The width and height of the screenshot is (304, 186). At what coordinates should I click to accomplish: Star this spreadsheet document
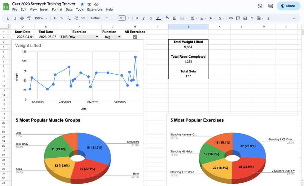(x=82, y=4)
